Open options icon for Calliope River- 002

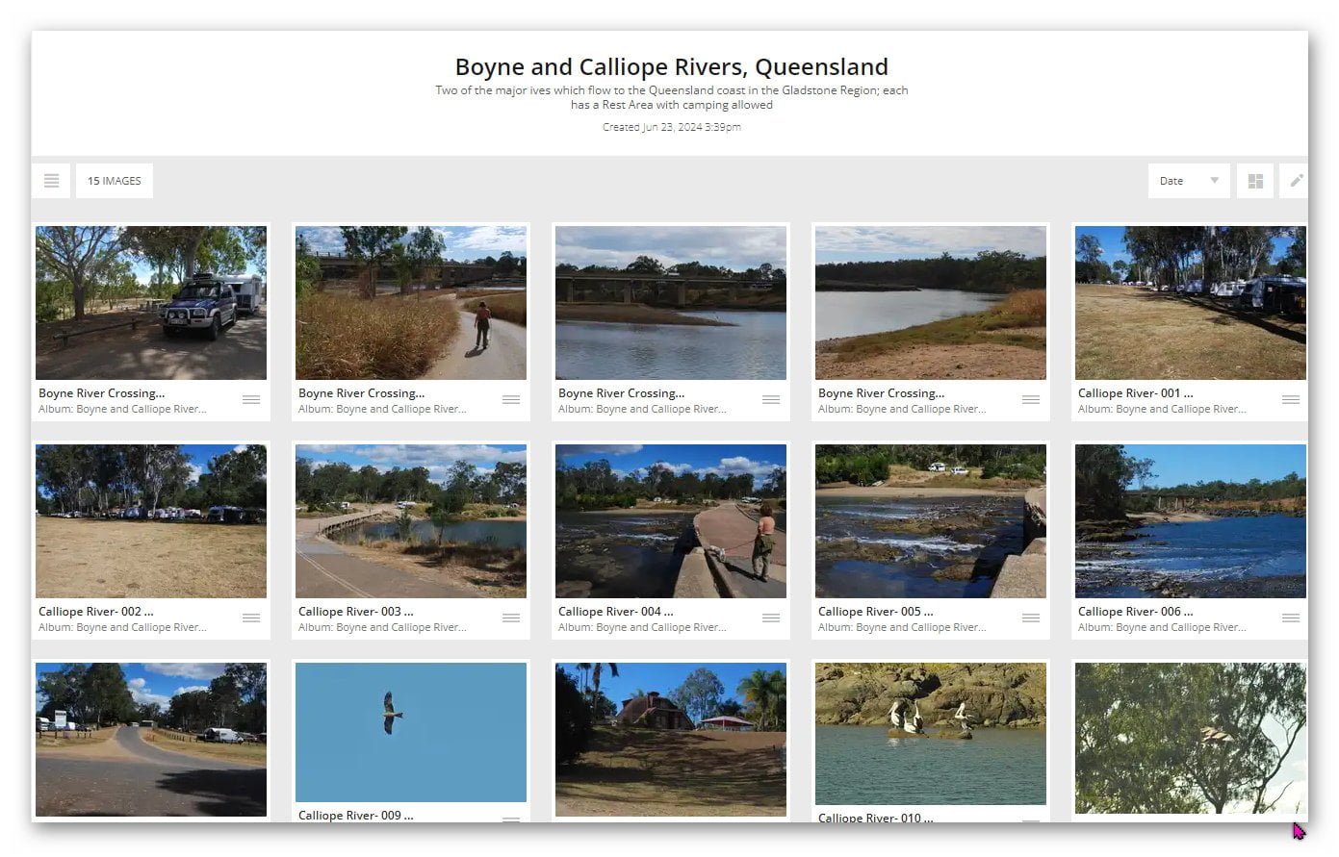click(x=251, y=618)
